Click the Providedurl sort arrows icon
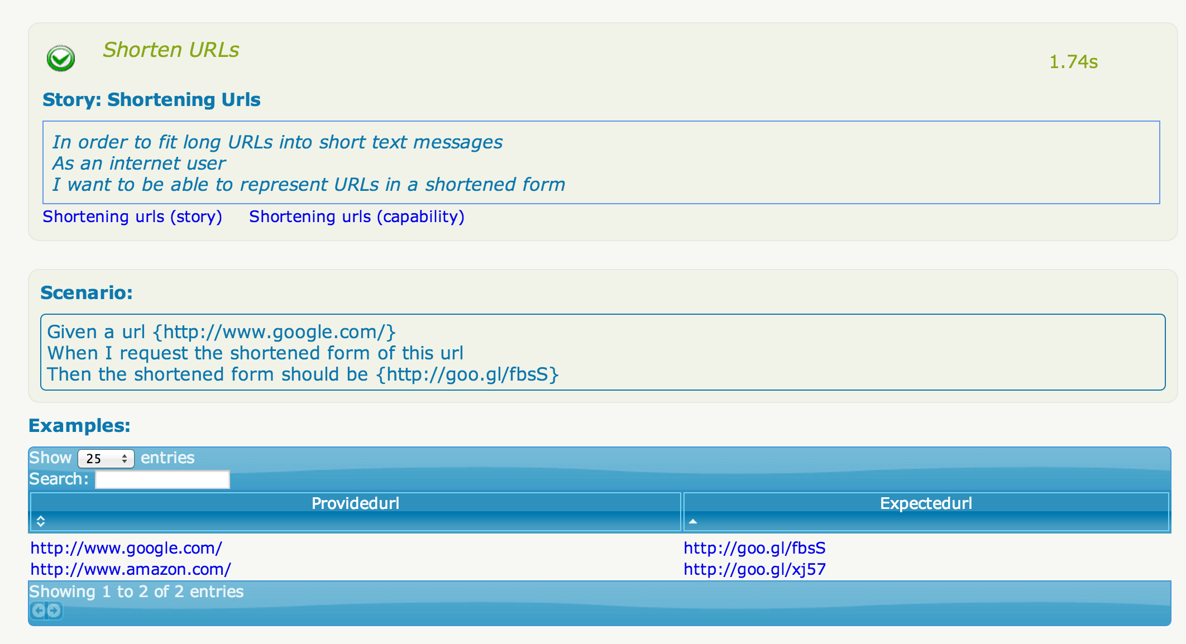The height and width of the screenshot is (644, 1186). point(41,521)
